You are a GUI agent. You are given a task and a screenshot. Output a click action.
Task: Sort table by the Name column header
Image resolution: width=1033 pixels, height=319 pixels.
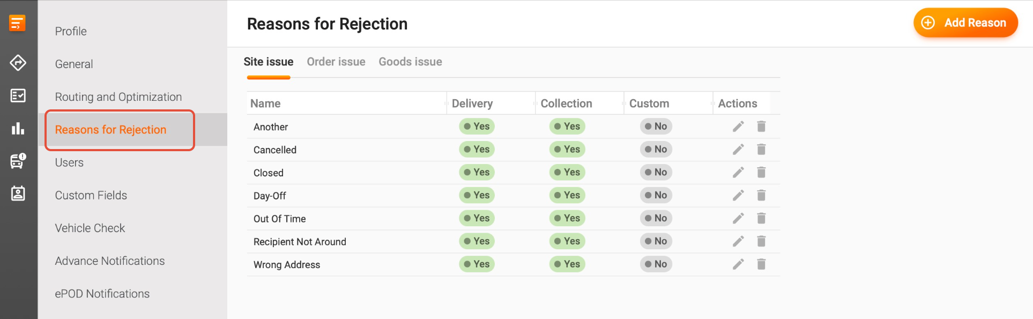(x=265, y=103)
